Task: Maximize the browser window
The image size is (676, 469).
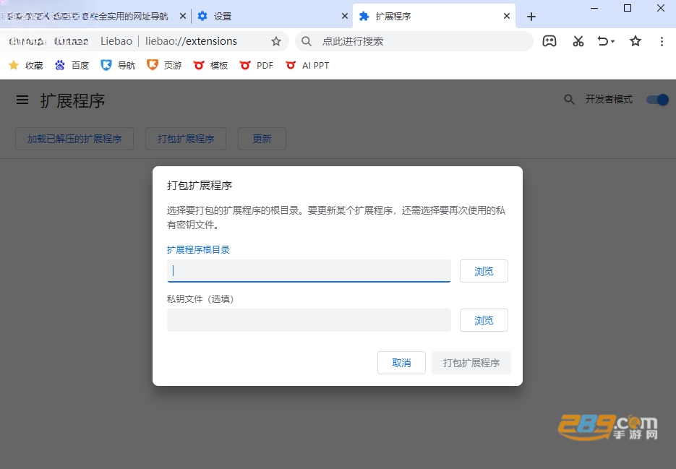Action: 628,8
